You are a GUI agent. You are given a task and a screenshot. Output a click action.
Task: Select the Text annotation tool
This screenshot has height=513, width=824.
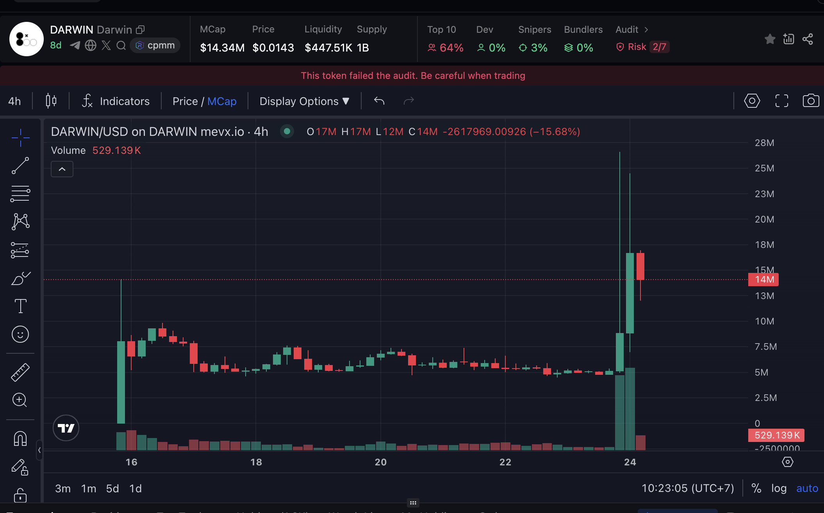click(20, 306)
